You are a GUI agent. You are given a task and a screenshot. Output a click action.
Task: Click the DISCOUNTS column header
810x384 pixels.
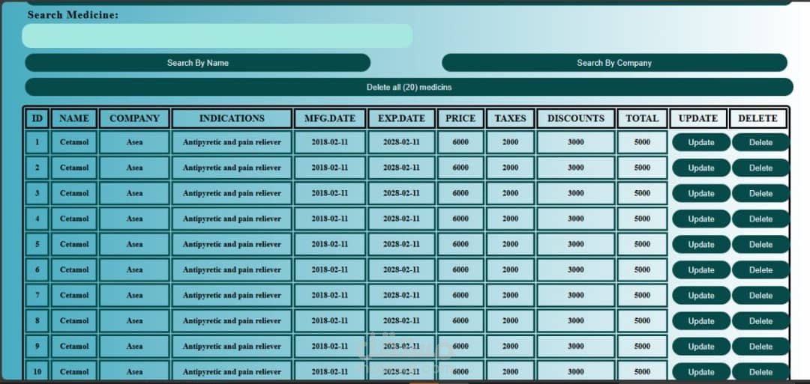(575, 118)
